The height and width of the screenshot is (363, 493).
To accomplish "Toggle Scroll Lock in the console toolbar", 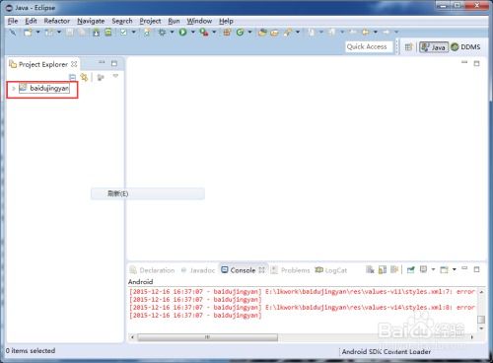I will point(383,270).
